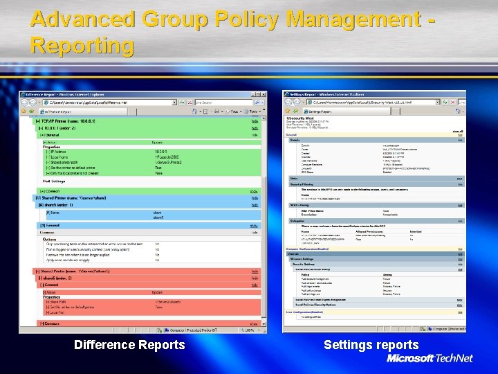498x374 pixels.
Task: Collapse the green TCP/IP Printer section header
Action: tap(147, 121)
